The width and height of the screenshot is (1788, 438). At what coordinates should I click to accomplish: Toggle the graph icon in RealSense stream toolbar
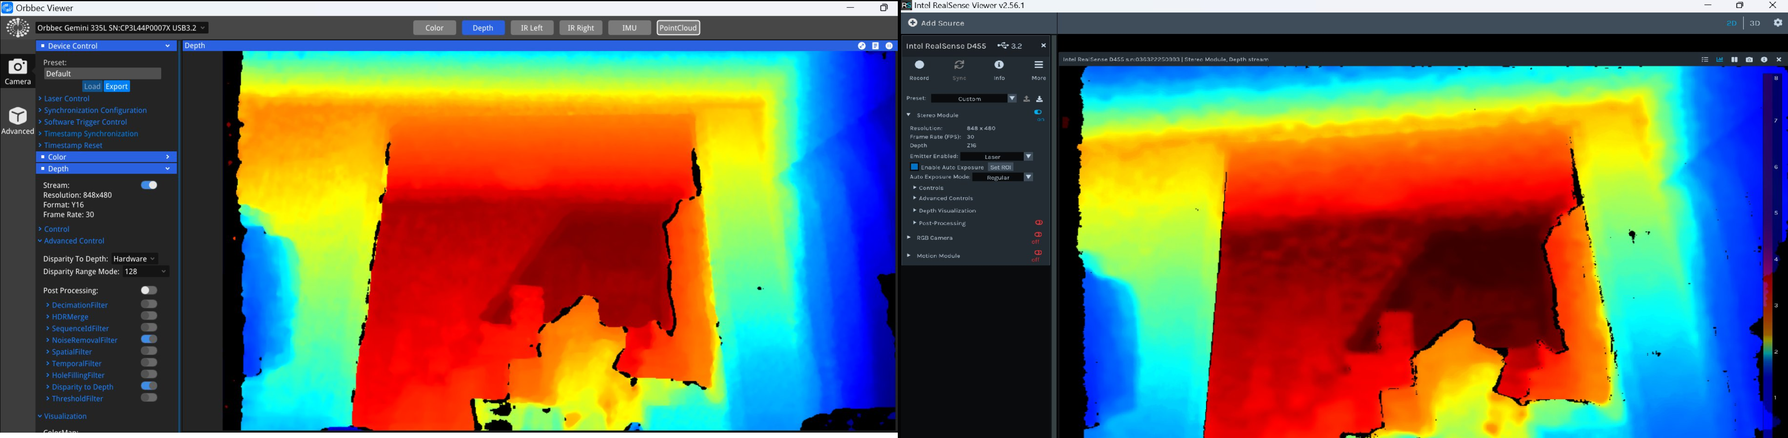pos(1719,60)
